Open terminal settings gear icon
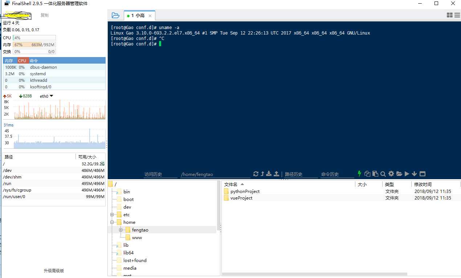This screenshot has height=278, width=461. (x=391, y=174)
